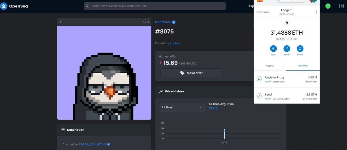Screen dimensions: 347x150
Task: Click the Ethereum logo in MetaMask
Action: (x=287, y=23)
